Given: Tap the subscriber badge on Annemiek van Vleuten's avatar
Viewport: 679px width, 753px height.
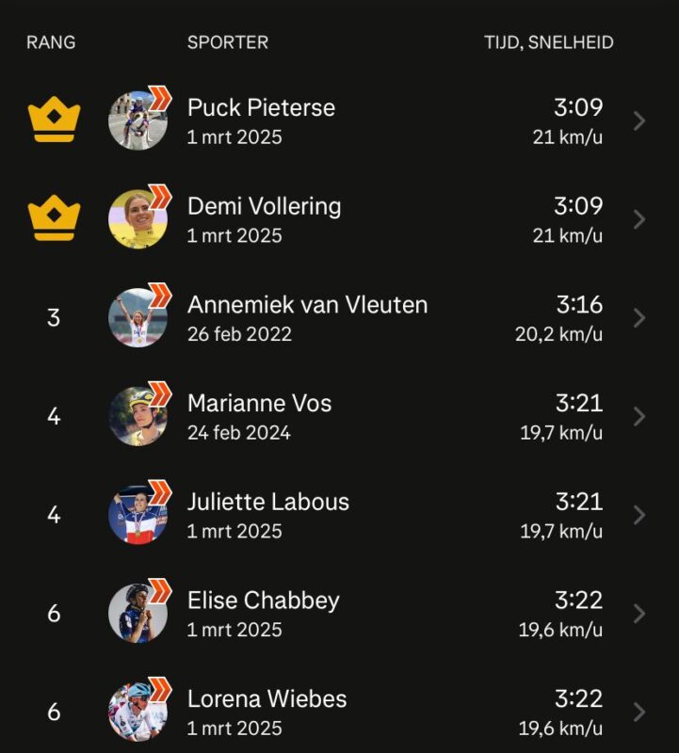Looking at the screenshot, I should pyautogui.click(x=159, y=296).
